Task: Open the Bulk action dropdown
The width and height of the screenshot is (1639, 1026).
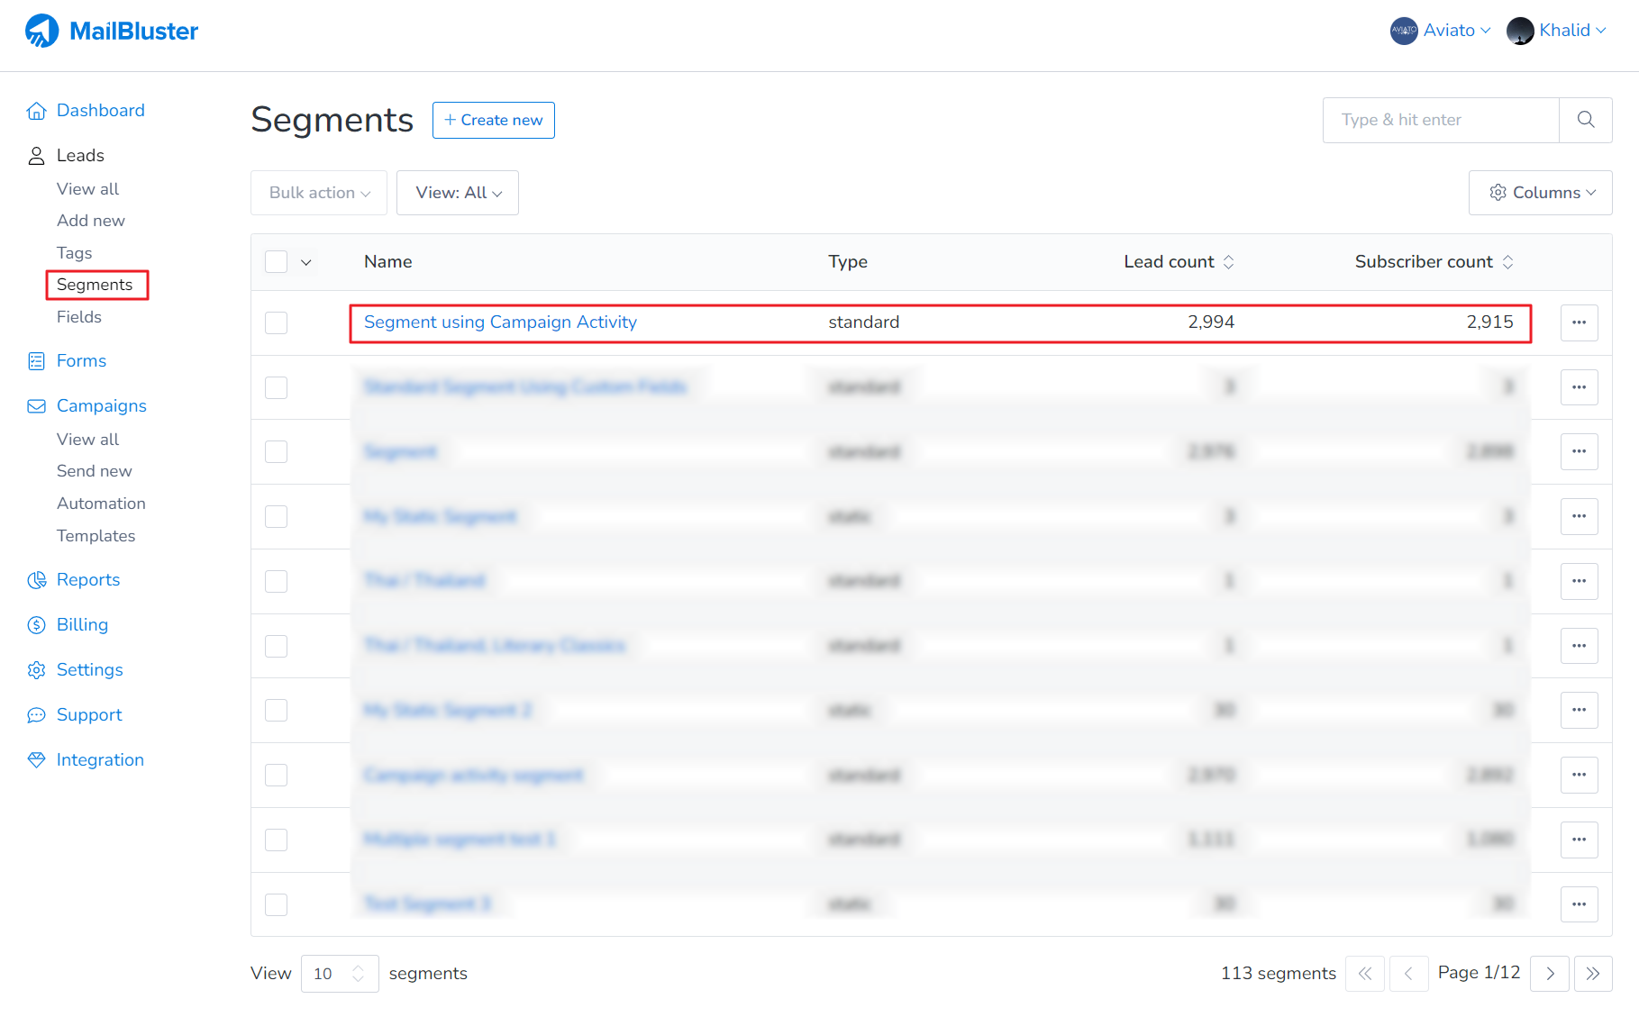Action: tap(319, 193)
